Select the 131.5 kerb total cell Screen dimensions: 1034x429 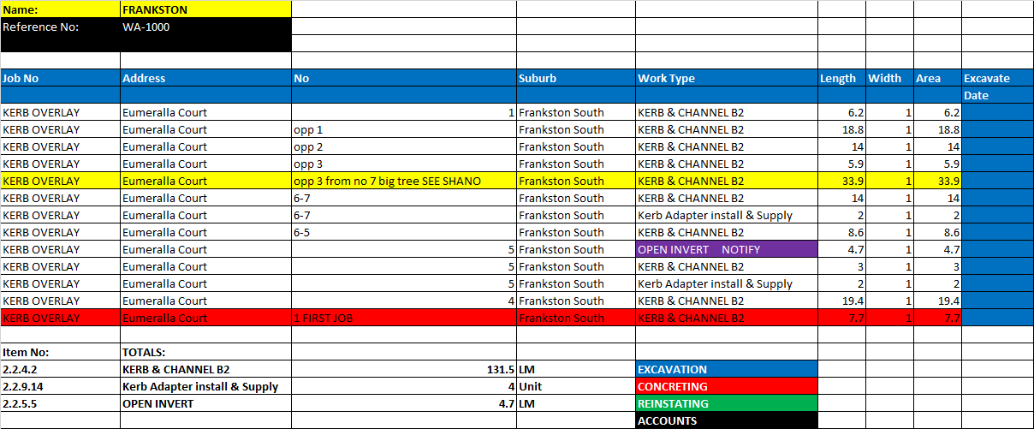point(403,369)
